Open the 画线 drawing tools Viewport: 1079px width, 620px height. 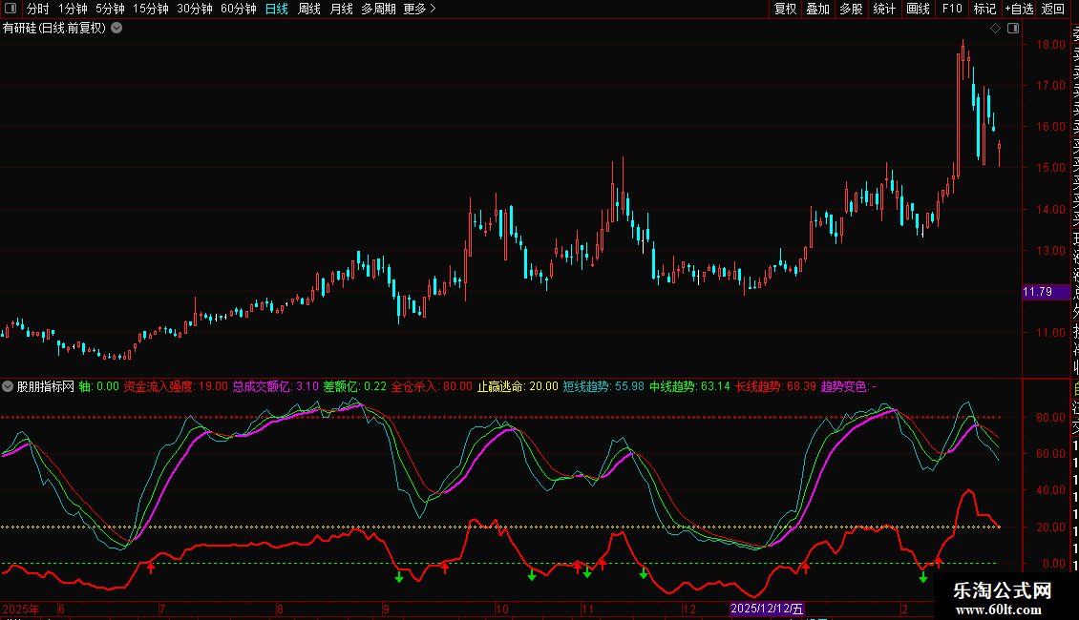coord(918,9)
